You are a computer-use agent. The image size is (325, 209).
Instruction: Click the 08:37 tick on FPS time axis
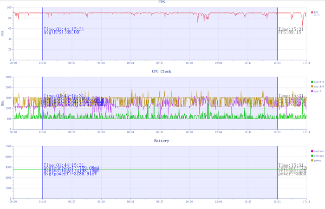(x=160, y=63)
